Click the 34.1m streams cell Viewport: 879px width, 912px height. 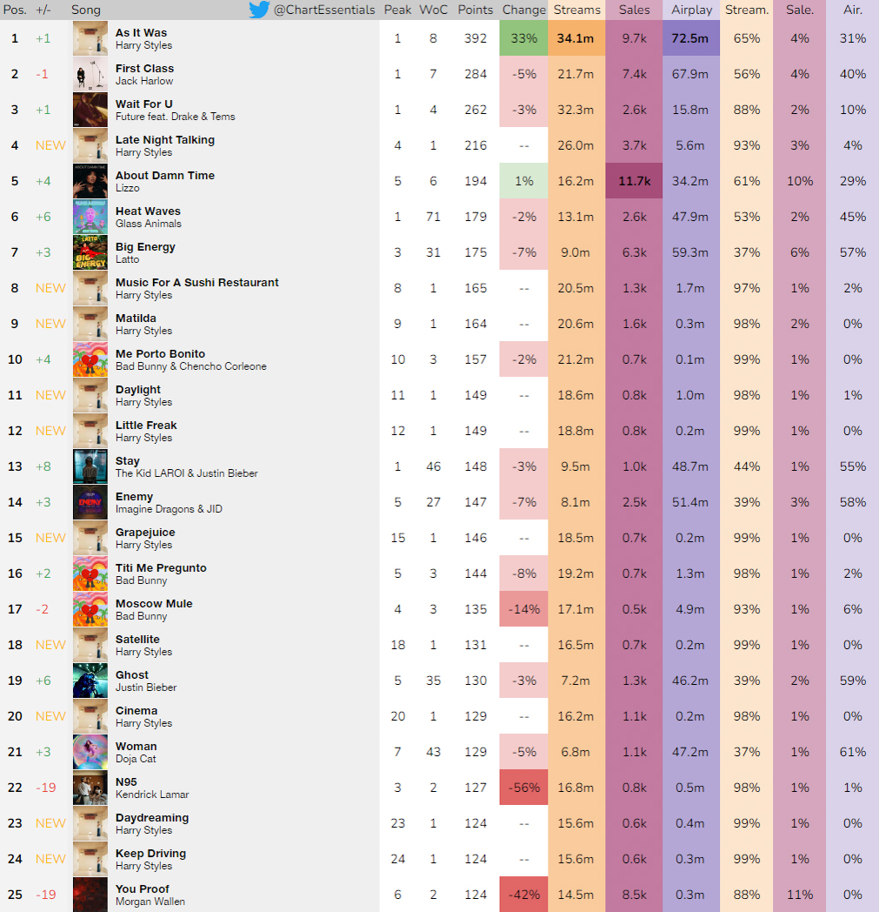click(576, 38)
